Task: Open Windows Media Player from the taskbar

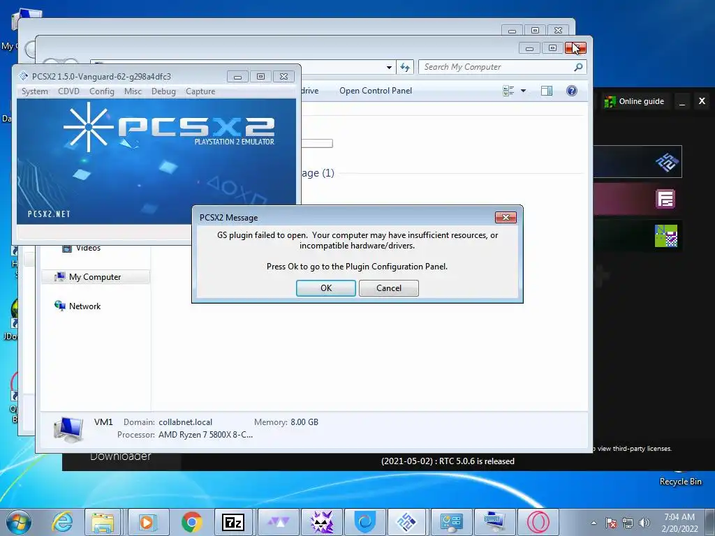Action: [x=148, y=522]
